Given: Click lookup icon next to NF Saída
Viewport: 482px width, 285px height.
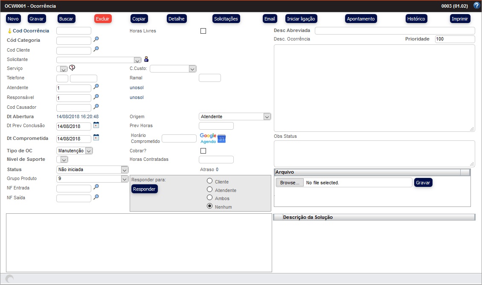Looking at the screenshot, I should [x=96, y=197].
